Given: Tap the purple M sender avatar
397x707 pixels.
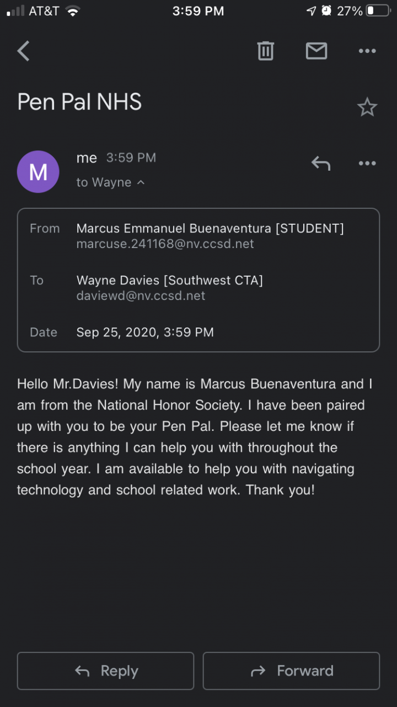Looking at the screenshot, I should point(38,172).
